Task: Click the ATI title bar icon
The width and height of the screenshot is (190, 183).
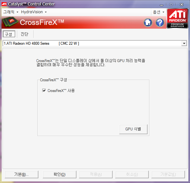Action: [4, 4]
